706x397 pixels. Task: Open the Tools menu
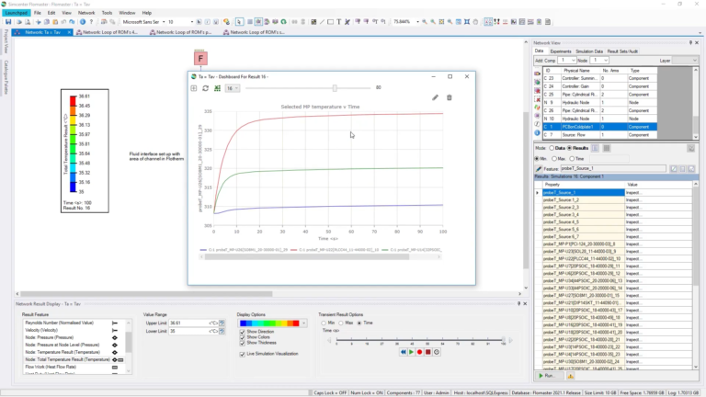pyautogui.click(x=107, y=13)
